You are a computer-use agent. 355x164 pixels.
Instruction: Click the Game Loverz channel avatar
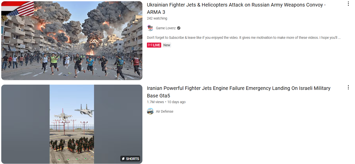[150, 28]
